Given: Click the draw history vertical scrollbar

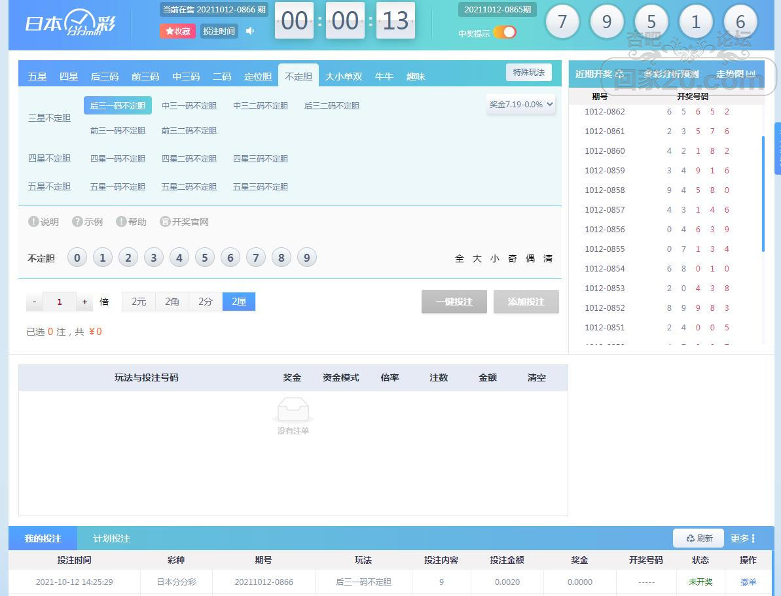Looking at the screenshot, I should pos(763,193).
